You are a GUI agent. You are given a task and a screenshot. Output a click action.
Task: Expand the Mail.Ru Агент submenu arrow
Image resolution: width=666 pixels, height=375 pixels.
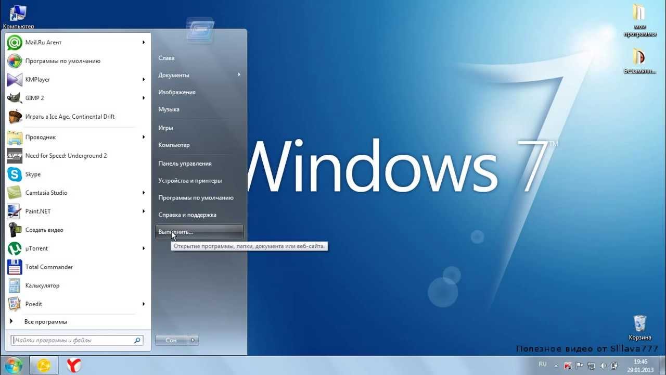point(144,42)
